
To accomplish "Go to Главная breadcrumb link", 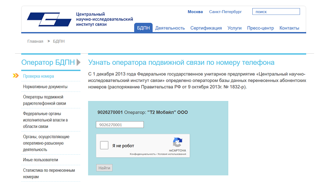I will tap(35, 42).
